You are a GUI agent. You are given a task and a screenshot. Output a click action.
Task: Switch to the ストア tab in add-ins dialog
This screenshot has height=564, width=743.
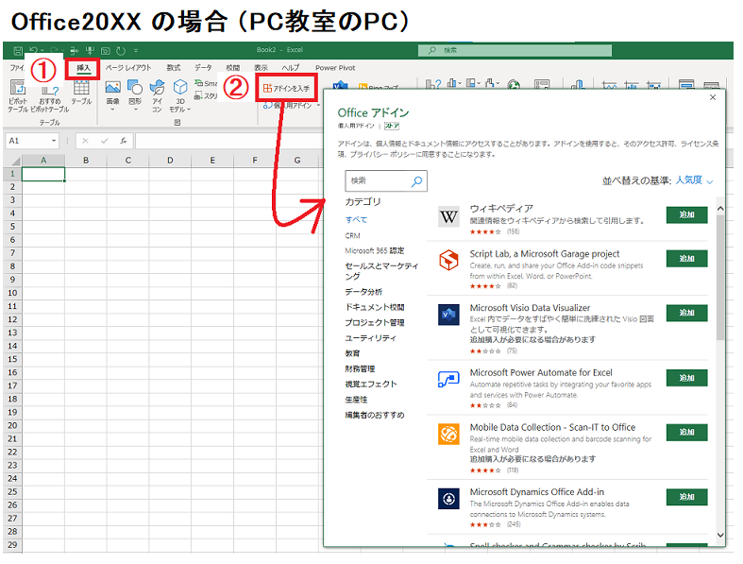[x=392, y=127]
